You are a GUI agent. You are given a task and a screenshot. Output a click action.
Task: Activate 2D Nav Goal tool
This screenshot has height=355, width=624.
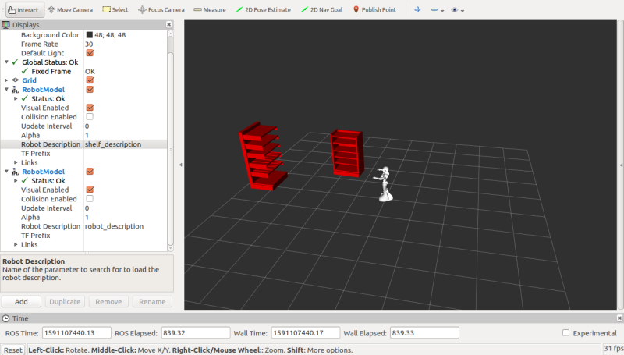(x=321, y=10)
